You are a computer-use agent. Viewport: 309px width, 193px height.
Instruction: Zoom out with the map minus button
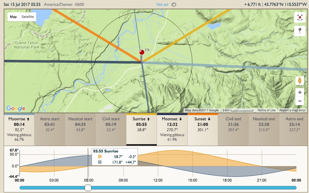coord(299,101)
